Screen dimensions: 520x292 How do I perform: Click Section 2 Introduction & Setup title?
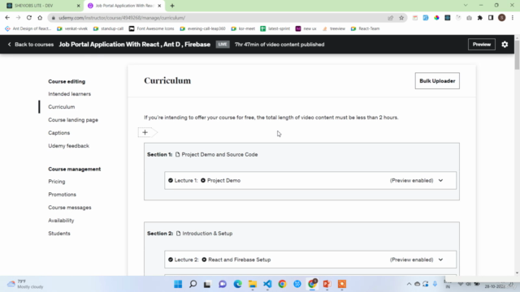(207, 234)
